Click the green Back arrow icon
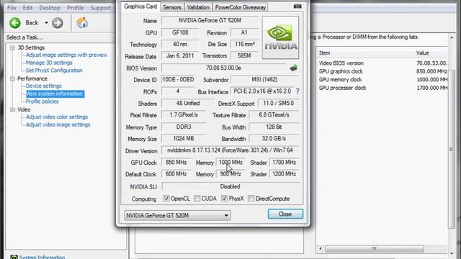 tap(15, 23)
